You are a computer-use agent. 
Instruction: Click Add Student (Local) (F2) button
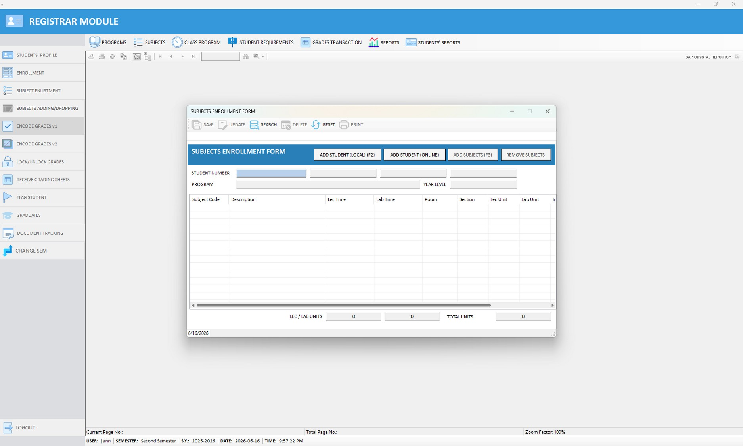[347, 155]
